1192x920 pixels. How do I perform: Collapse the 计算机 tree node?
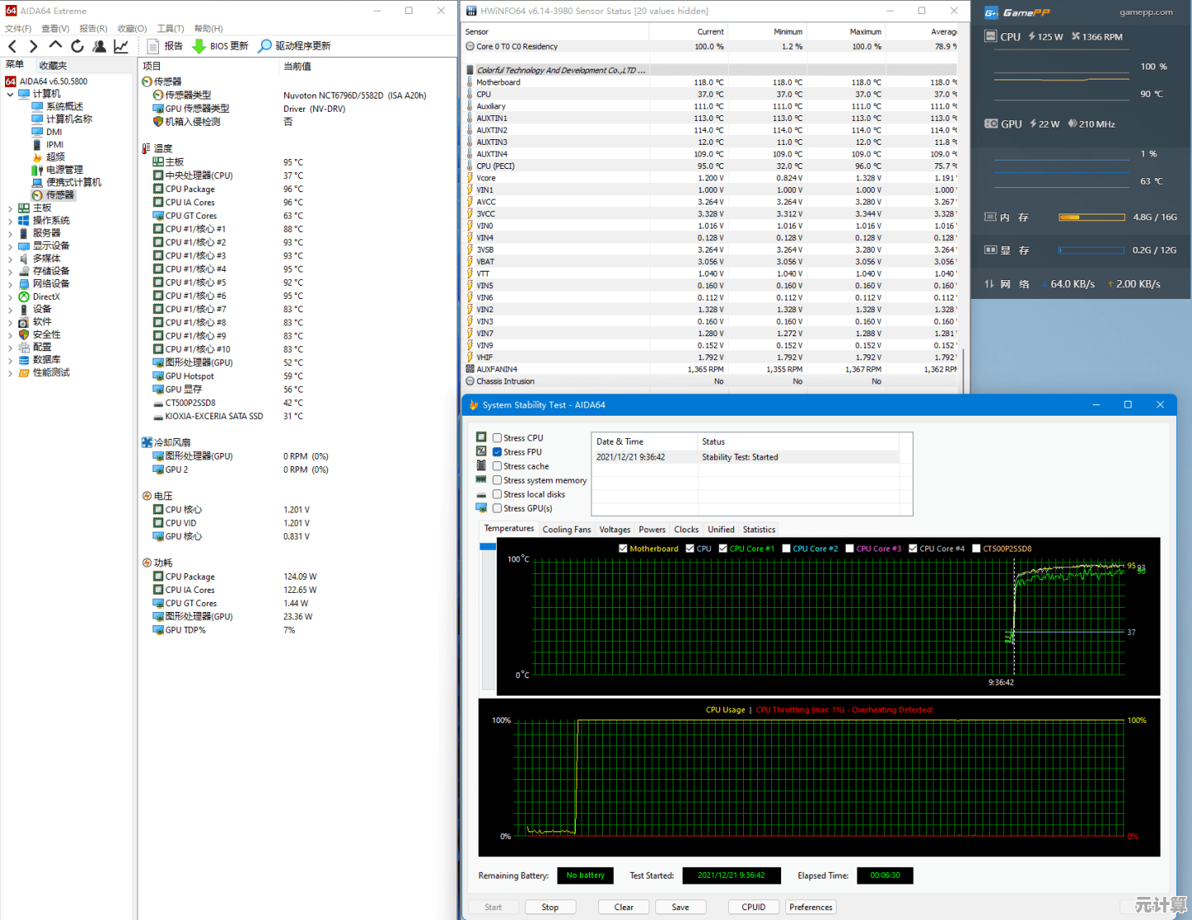tap(10, 94)
